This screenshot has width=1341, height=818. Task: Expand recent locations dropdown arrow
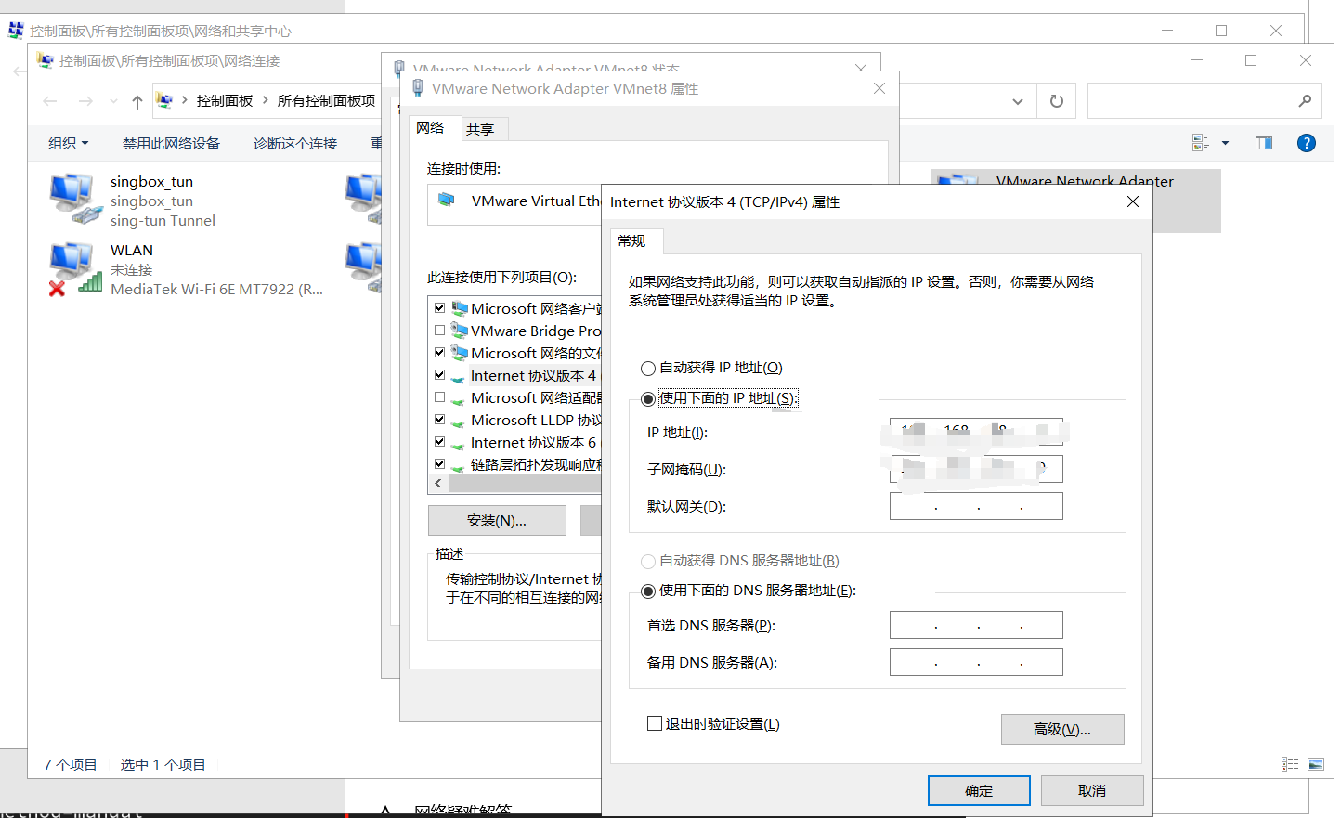click(x=113, y=101)
